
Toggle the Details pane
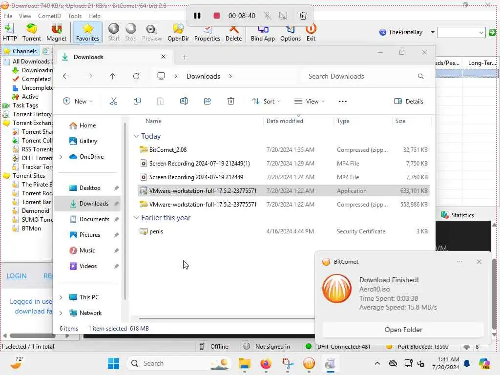[x=409, y=102]
